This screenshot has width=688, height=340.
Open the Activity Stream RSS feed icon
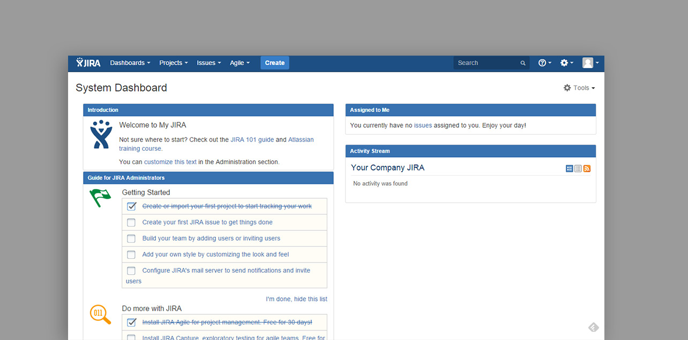587,168
